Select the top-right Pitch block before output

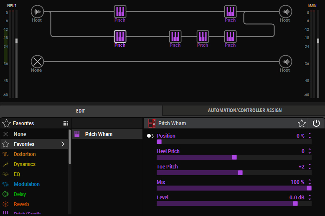click(230, 11)
